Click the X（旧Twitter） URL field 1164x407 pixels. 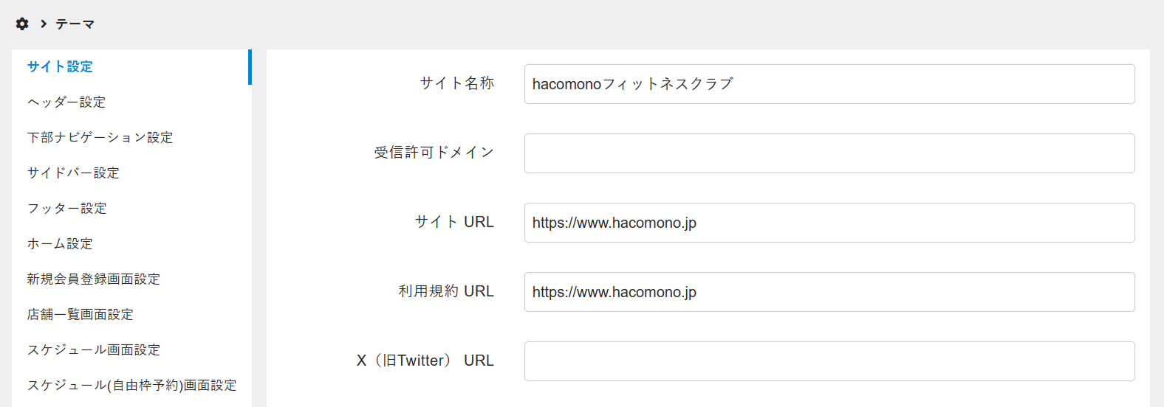click(x=829, y=361)
